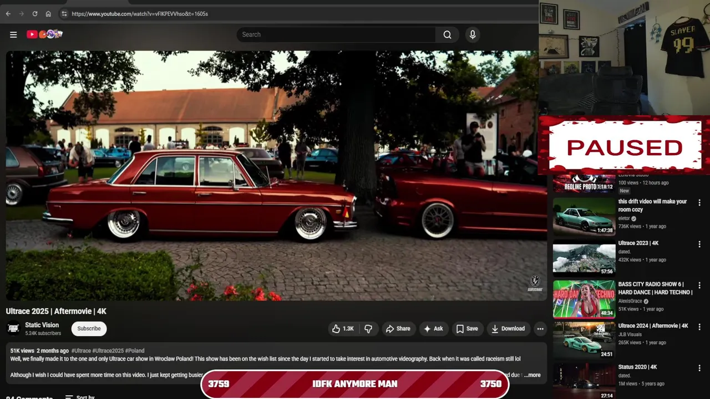Image resolution: width=710 pixels, height=399 pixels.
Task: Open options menu for Ultrace 2023
Action: (699, 244)
